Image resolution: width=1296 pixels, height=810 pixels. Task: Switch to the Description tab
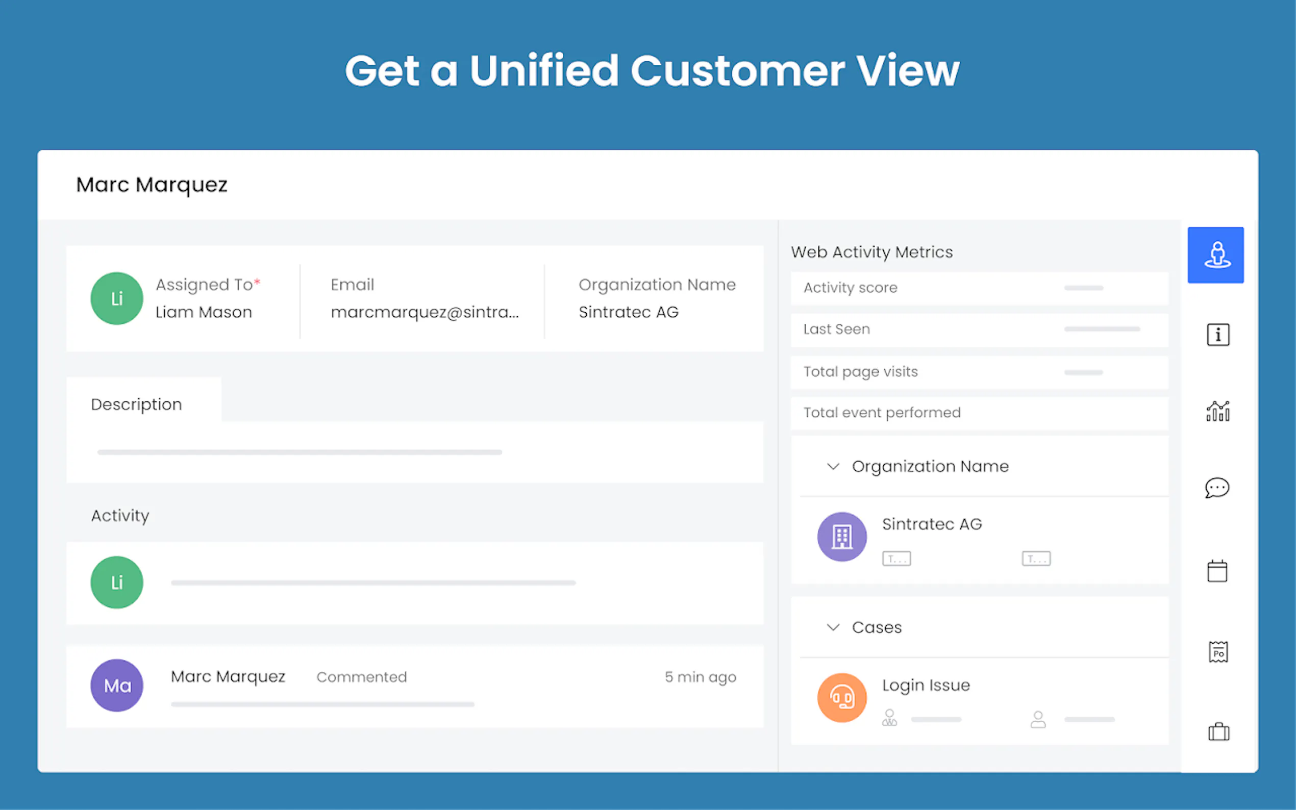(137, 404)
